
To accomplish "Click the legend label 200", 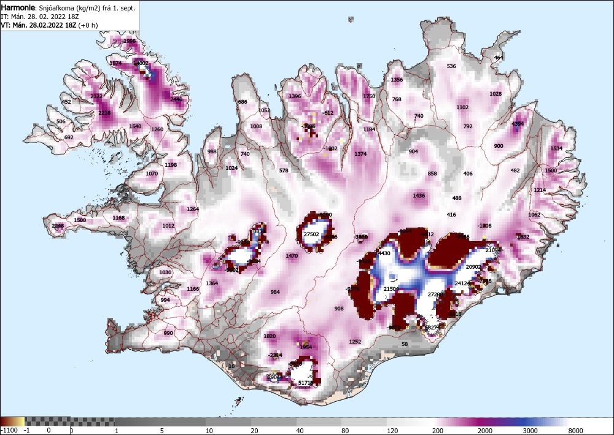I will pos(438,431).
